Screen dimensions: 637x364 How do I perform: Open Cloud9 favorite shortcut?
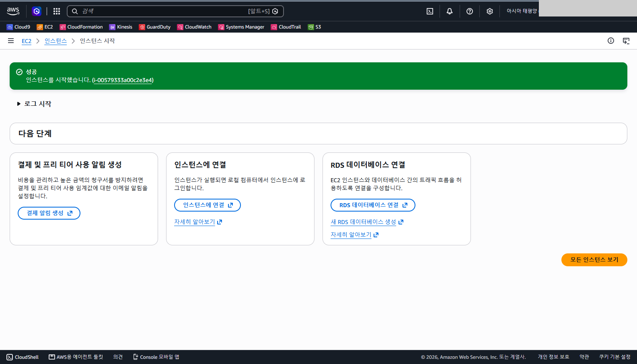(18, 27)
